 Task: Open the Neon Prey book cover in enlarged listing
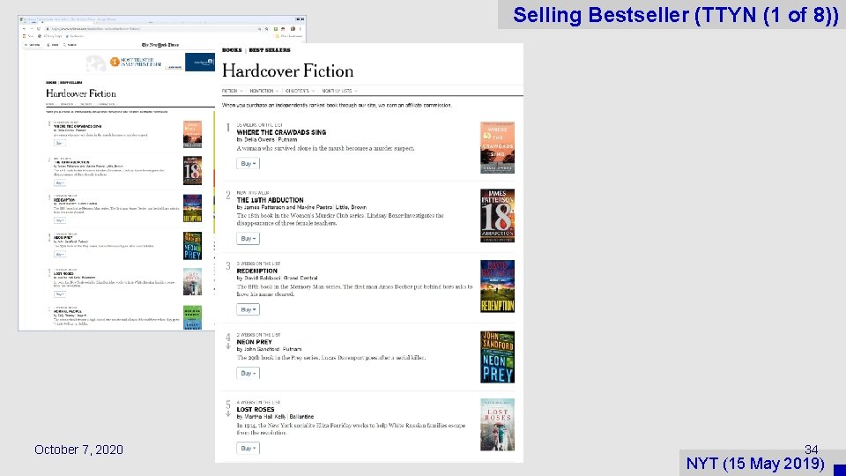pyautogui.click(x=497, y=357)
